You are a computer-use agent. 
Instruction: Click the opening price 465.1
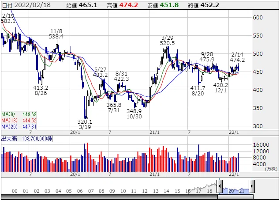point(88,5)
